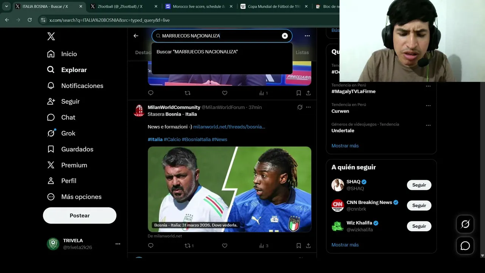
Task: Open the floating chat messages button
Action: (465, 246)
